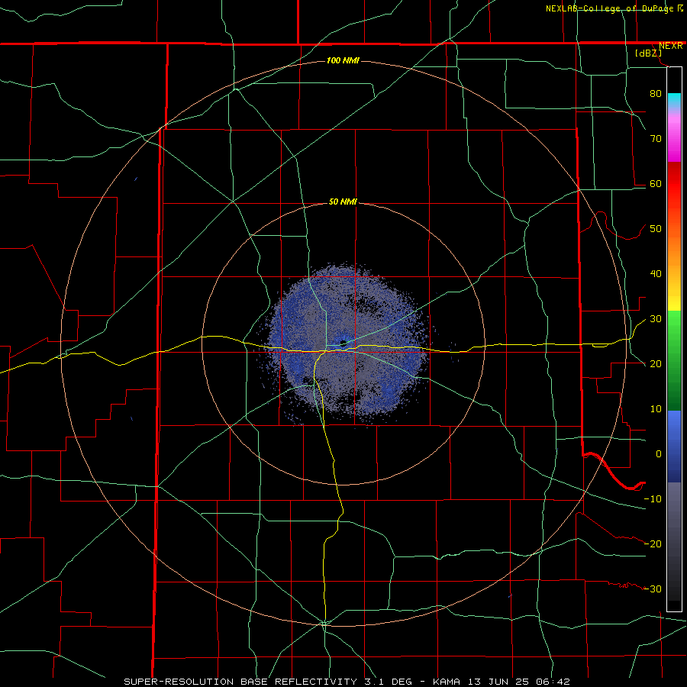Click the 60 dBZ scale value
The width and height of the screenshot is (687, 687).
[656, 183]
